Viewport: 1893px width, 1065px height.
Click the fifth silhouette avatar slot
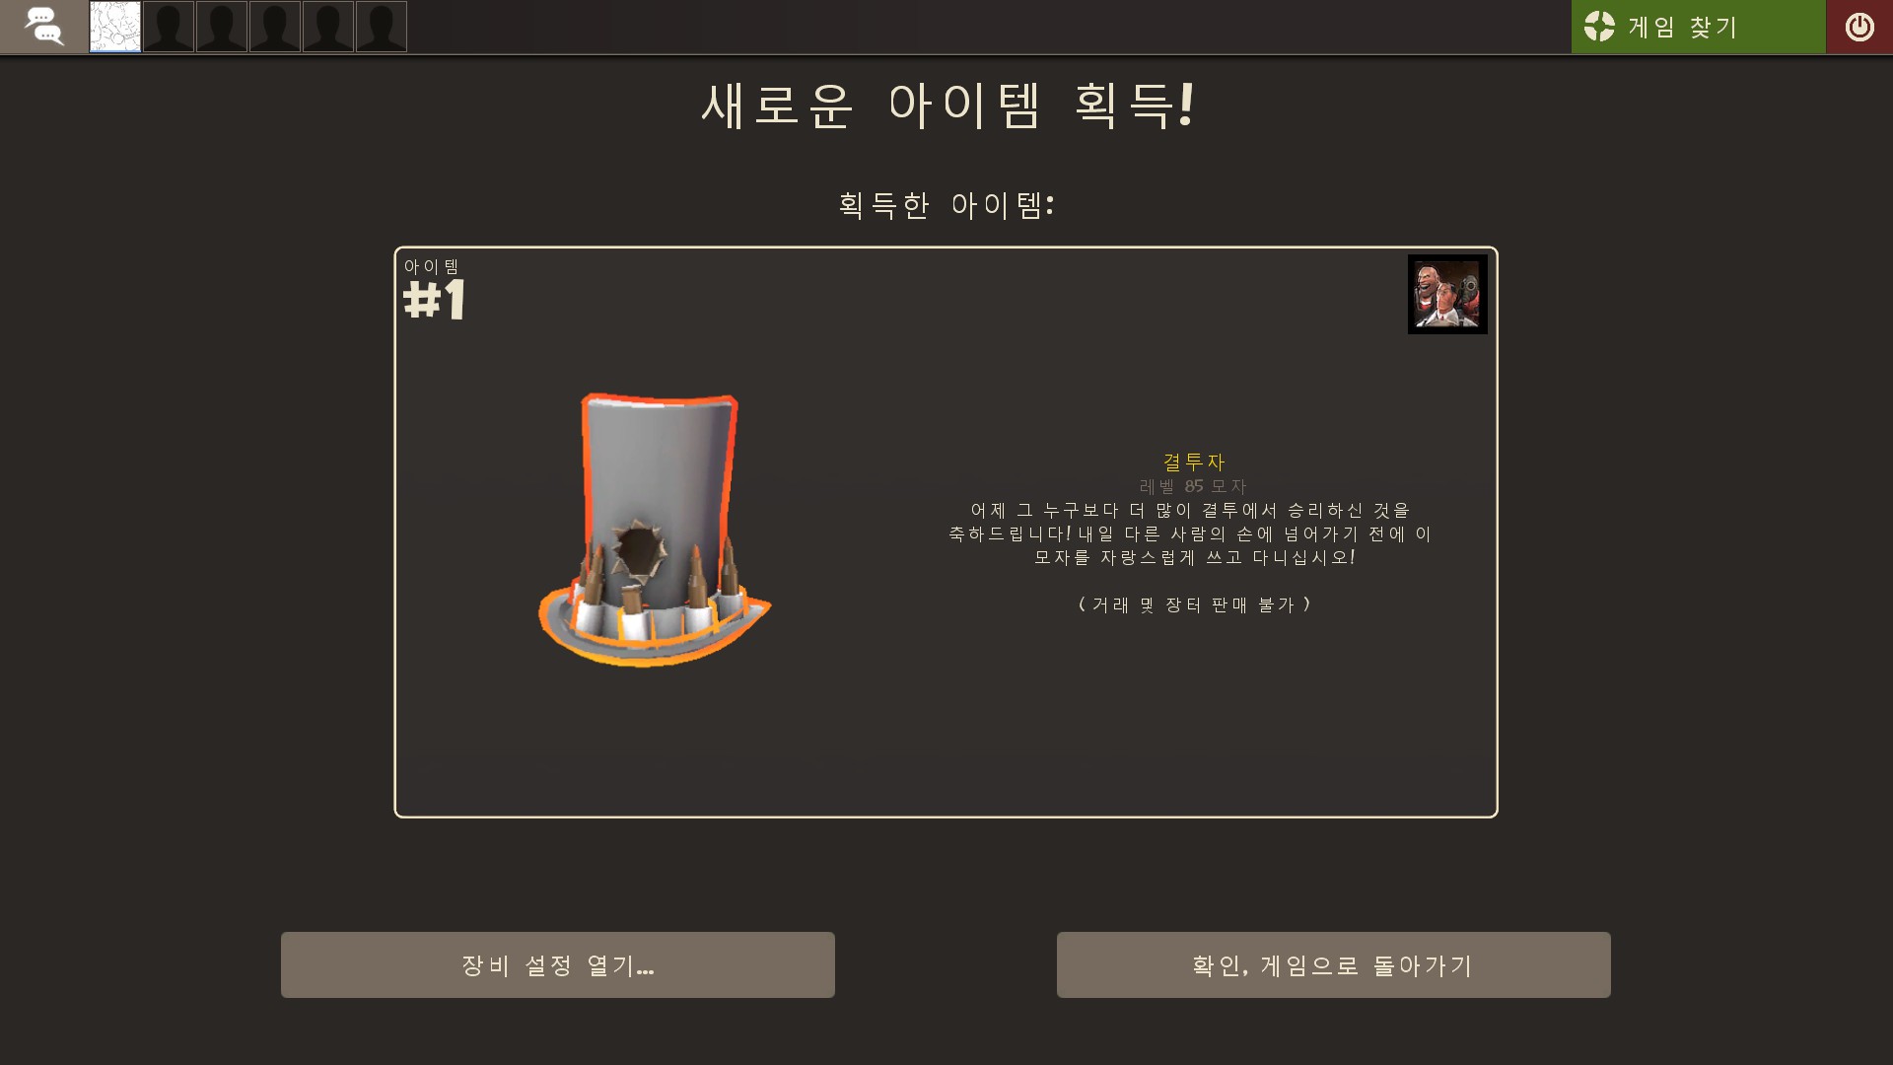tap(328, 27)
